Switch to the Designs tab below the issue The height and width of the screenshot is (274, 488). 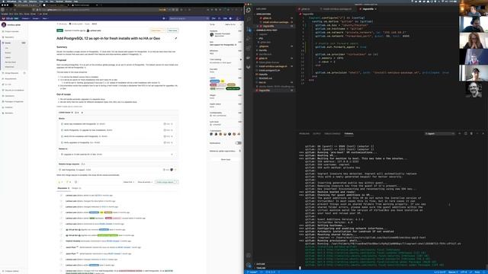[x=76, y=188]
